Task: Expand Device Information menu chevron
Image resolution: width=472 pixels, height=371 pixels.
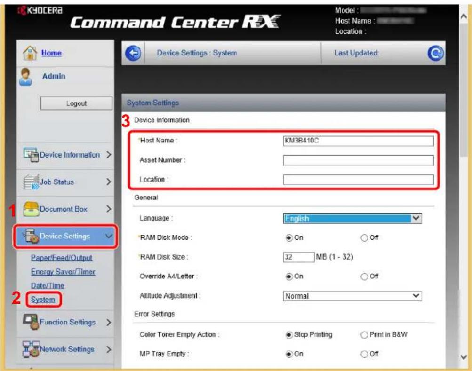Action: point(109,155)
